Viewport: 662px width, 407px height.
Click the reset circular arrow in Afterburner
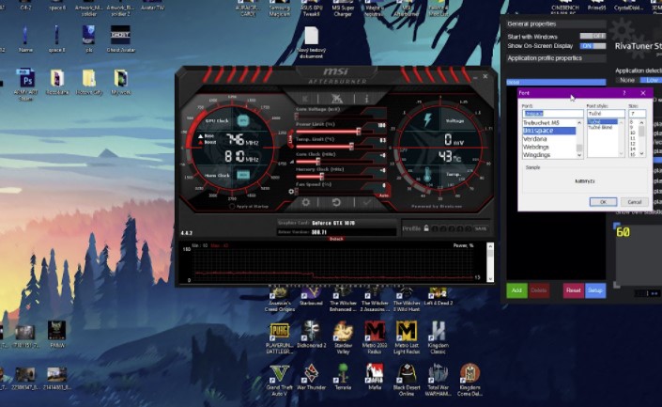[336, 202]
